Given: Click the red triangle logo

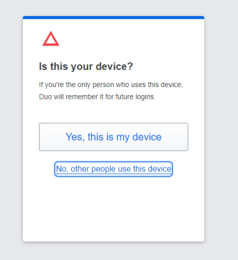Looking at the screenshot, I should point(51,39).
